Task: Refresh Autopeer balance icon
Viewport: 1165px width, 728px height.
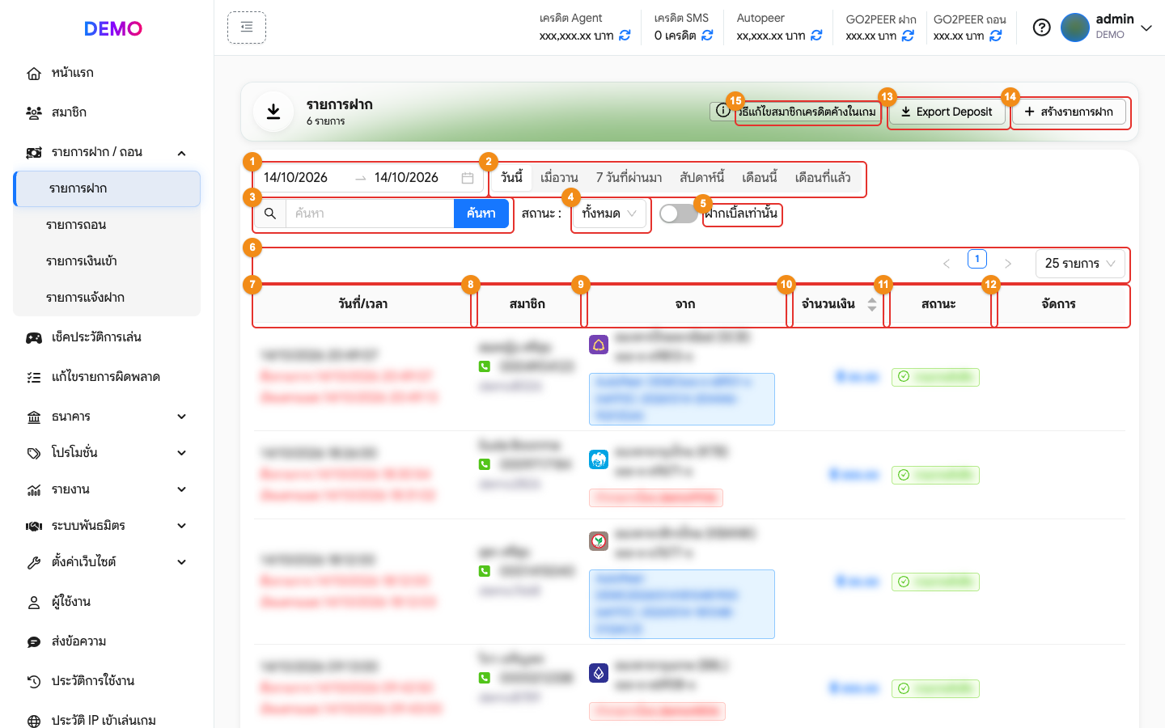Action: pyautogui.click(x=816, y=36)
